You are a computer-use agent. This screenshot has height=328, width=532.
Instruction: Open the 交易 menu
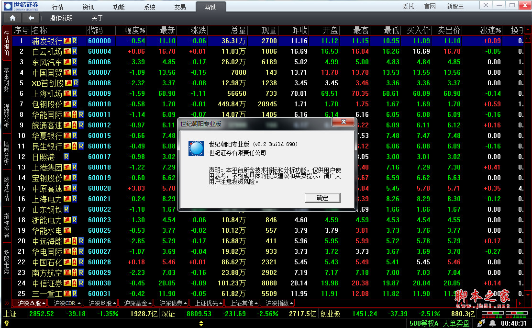pos(180,7)
